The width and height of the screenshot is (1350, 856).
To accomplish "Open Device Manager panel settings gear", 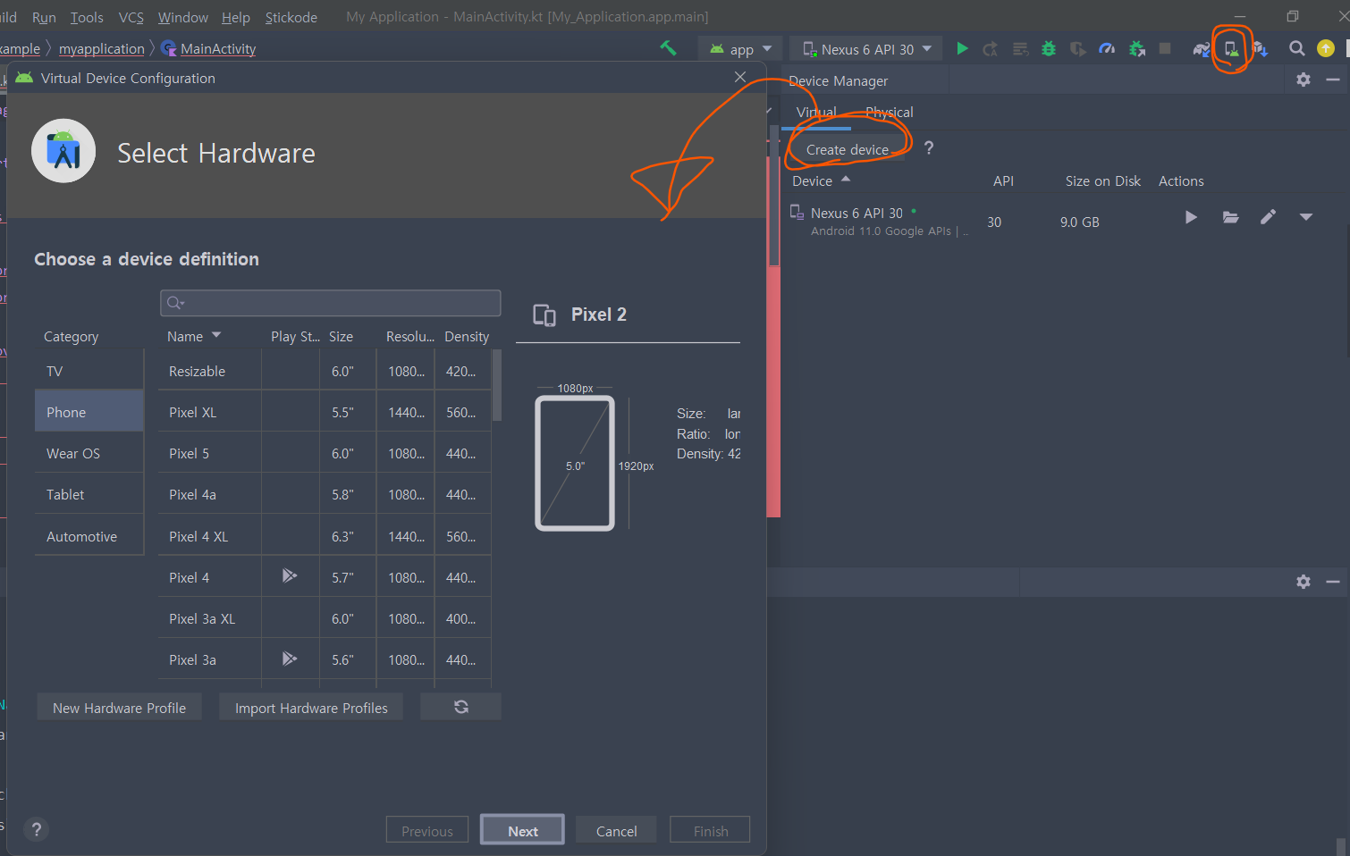I will point(1304,80).
